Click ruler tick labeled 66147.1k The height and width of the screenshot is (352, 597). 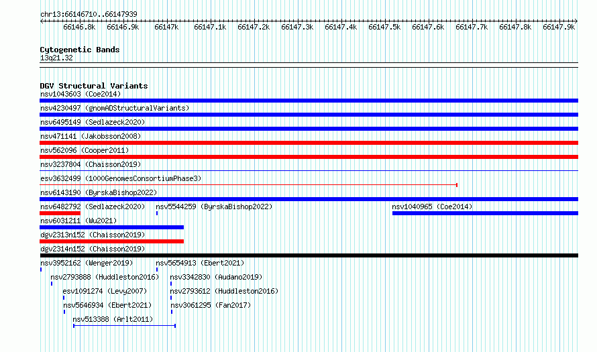click(210, 27)
